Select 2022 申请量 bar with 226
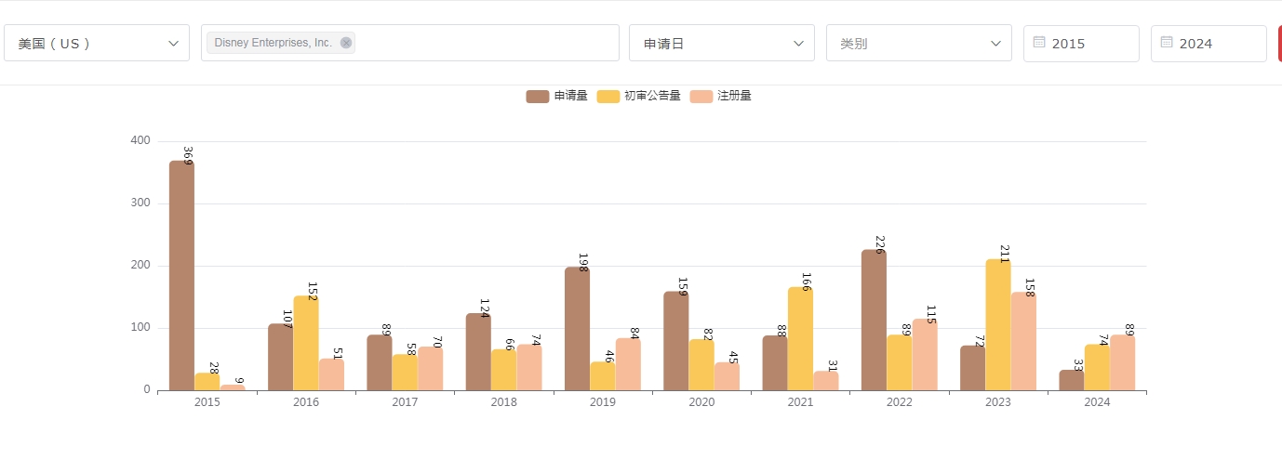 click(874, 320)
